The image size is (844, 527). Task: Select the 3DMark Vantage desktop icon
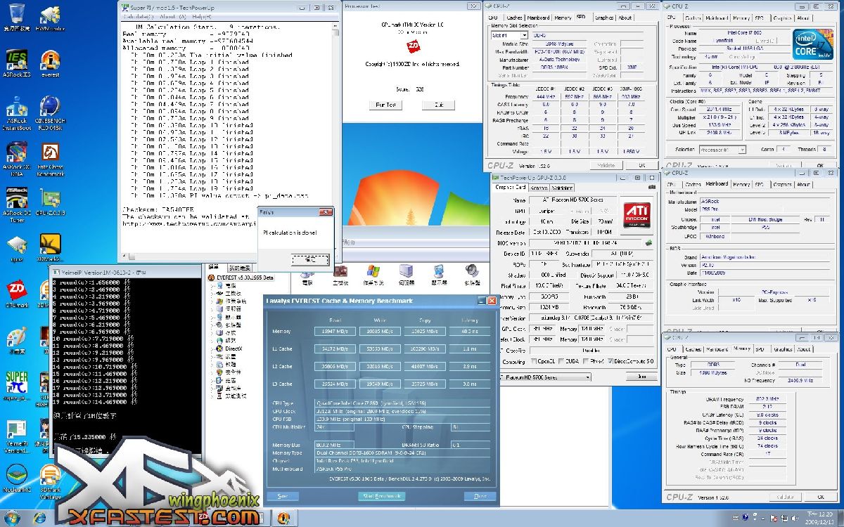50,478
